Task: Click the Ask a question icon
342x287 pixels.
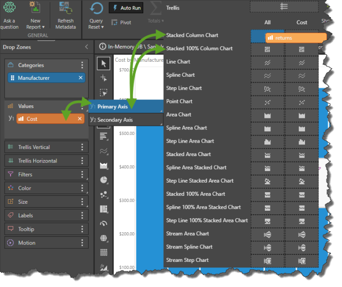Action: [9, 9]
